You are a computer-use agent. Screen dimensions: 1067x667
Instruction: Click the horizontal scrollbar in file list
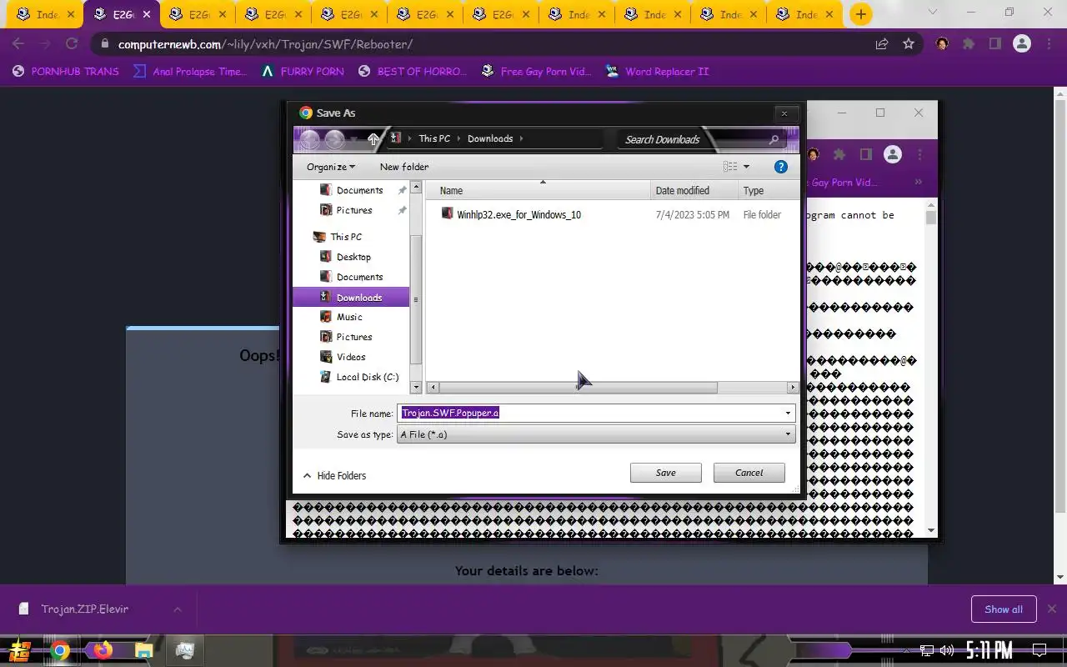pyautogui.click(x=578, y=388)
